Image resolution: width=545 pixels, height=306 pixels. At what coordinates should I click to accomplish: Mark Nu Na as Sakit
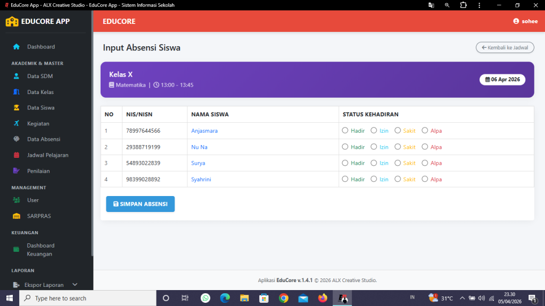398,147
